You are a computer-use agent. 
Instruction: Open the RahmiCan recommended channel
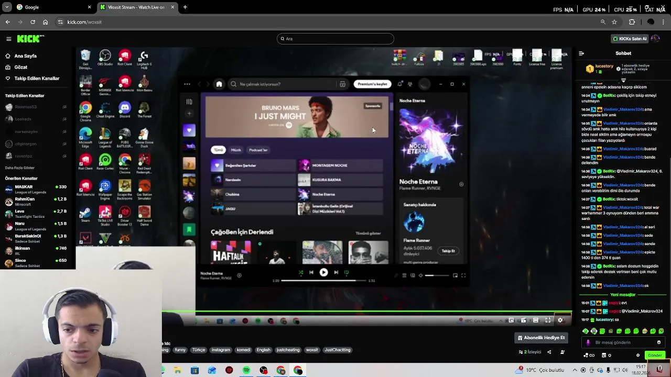pyautogui.click(x=36, y=202)
